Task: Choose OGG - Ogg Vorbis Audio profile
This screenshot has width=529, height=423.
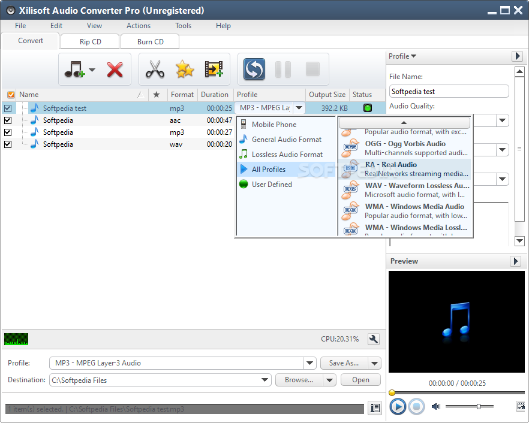Action: click(405, 149)
